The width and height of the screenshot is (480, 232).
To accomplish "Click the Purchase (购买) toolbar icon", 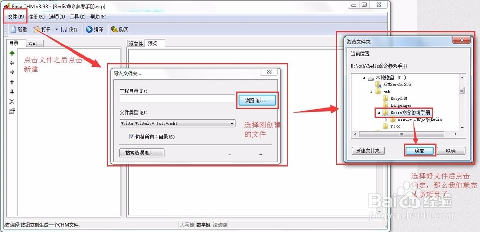I will 115,29.
